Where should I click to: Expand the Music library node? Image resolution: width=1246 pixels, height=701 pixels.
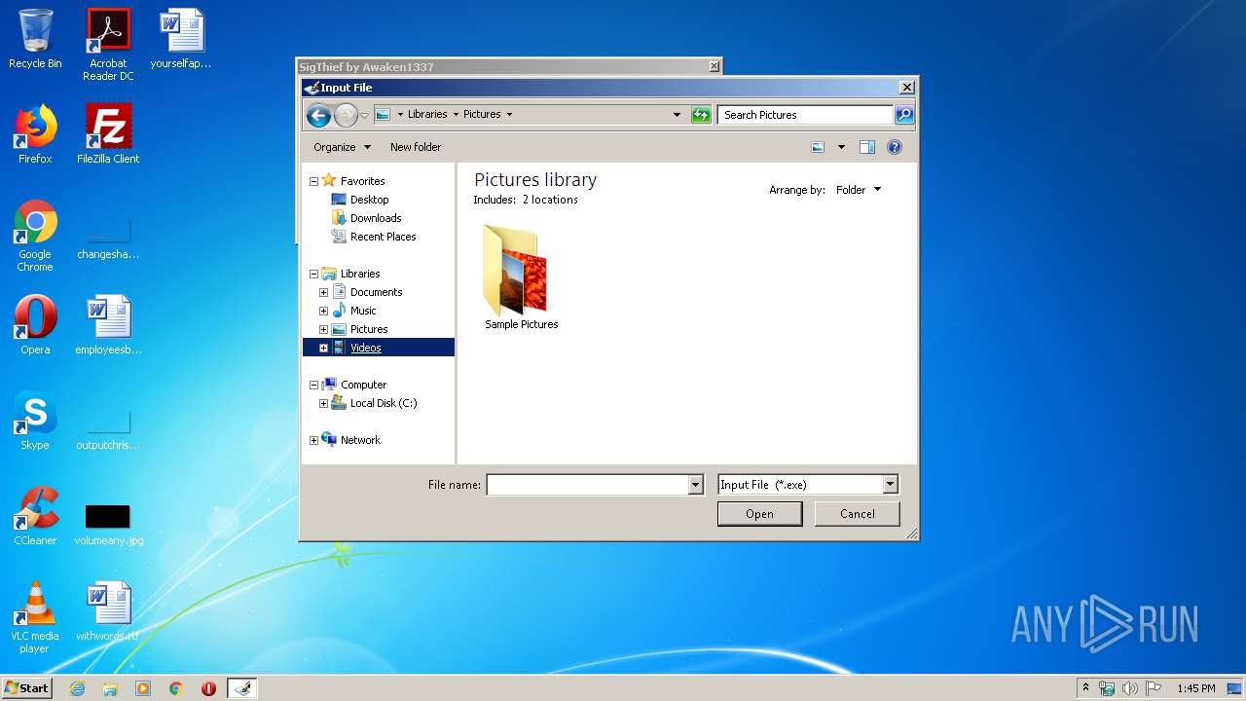(x=323, y=311)
